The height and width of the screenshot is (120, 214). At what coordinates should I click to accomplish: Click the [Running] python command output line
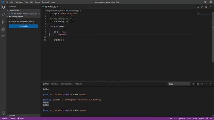coord(73,100)
